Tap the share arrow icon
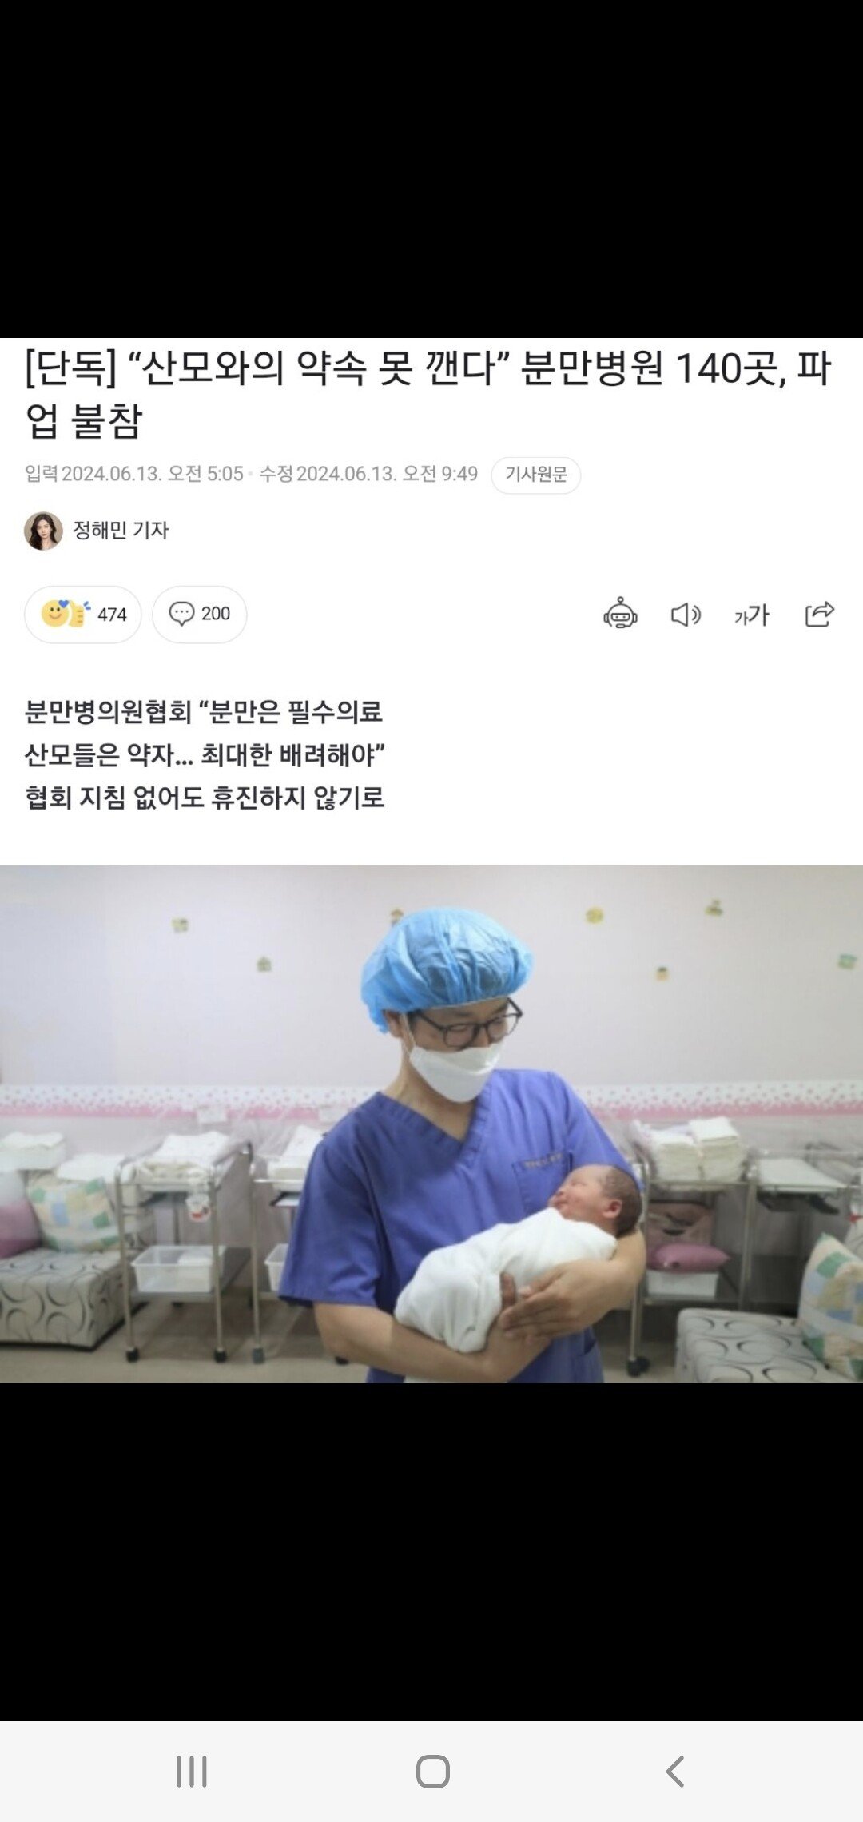 click(x=819, y=614)
